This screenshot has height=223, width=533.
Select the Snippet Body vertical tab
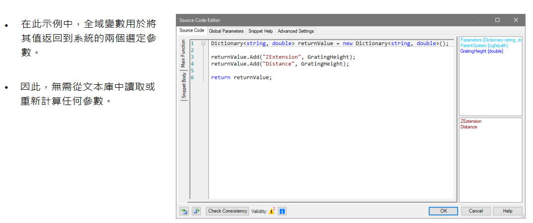pyautogui.click(x=184, y=85)
